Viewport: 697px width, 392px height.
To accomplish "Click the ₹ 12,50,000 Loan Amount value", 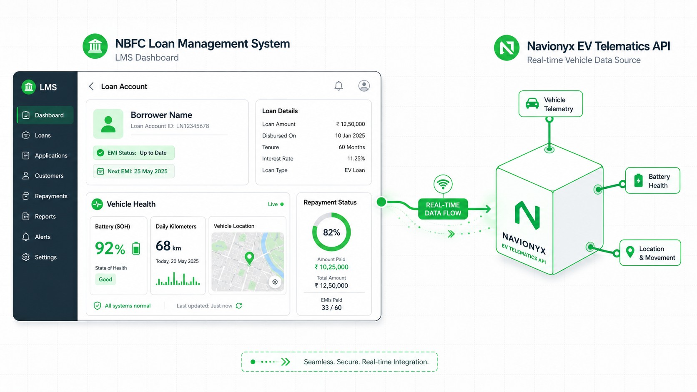I will coord(351,124).
